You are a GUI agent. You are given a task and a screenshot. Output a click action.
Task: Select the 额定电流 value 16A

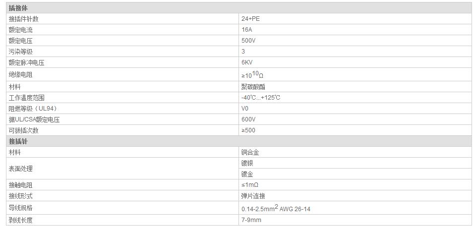[x=247, y=30]
